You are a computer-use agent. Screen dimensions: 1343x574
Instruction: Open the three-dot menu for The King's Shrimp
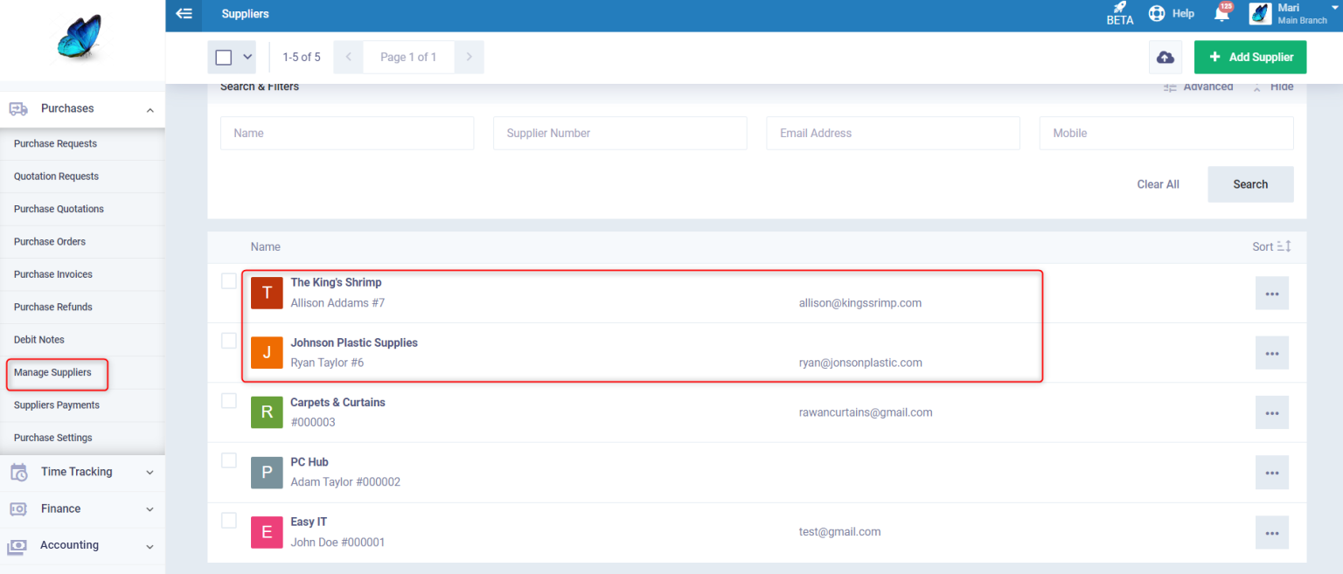1271,294
